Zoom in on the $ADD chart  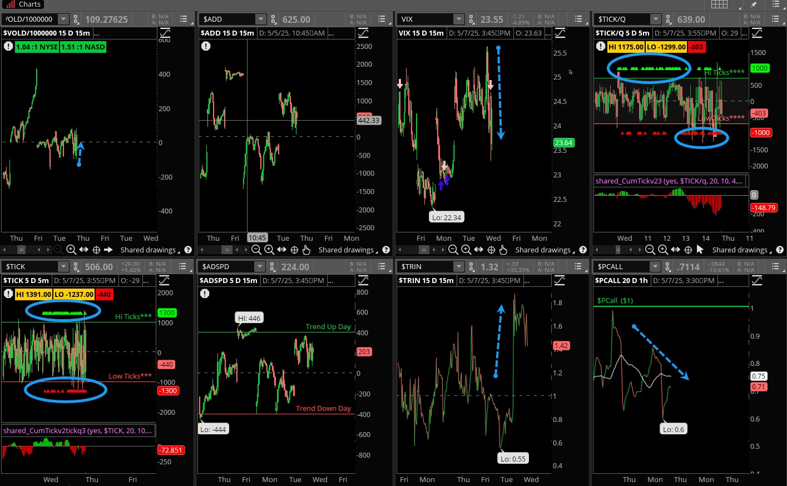269,250
